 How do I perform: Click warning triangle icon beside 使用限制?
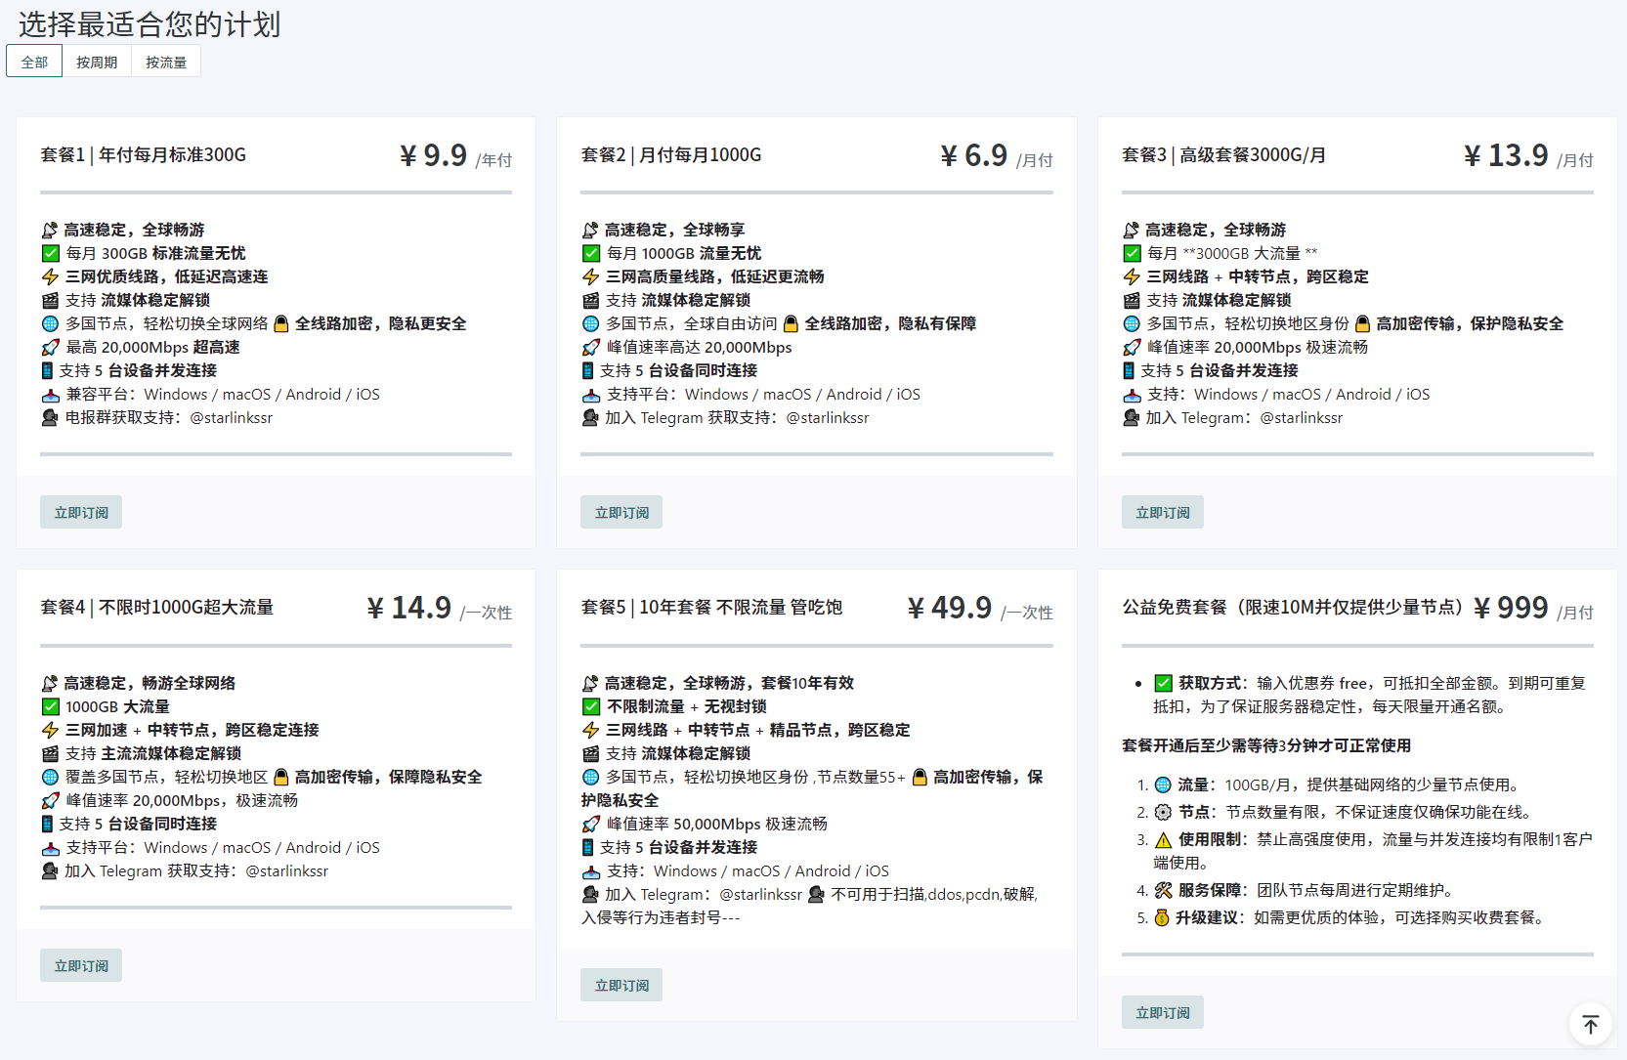(x=1163, y=840)
